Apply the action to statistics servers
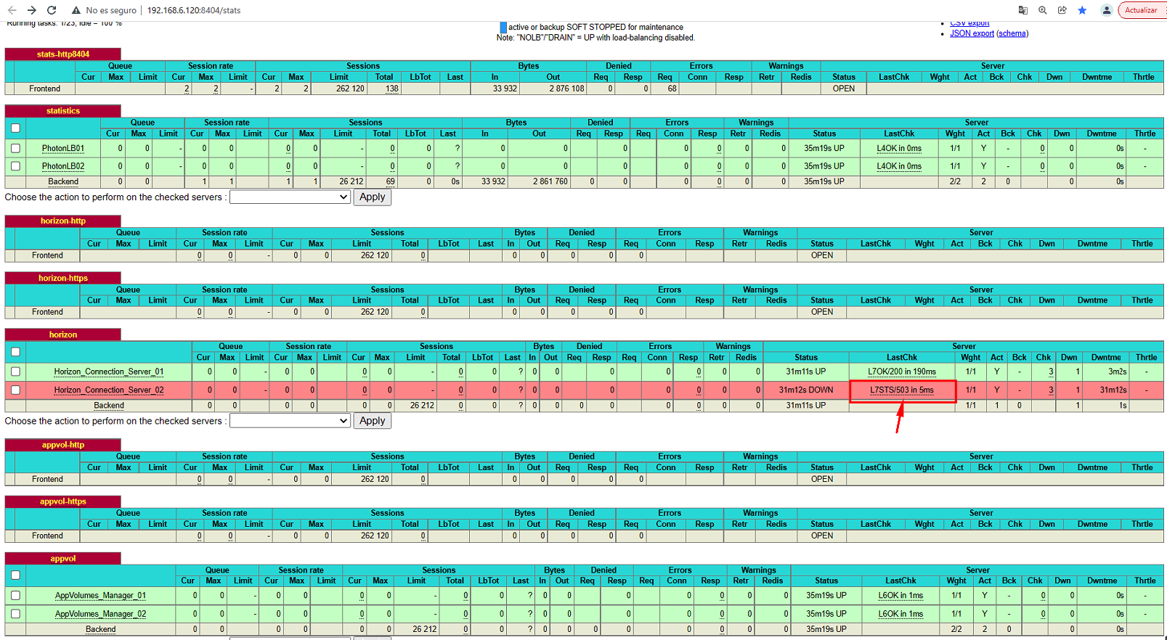Image resolution: width=1167 pixels, height=640 pixels. click(x=373, y=197)
